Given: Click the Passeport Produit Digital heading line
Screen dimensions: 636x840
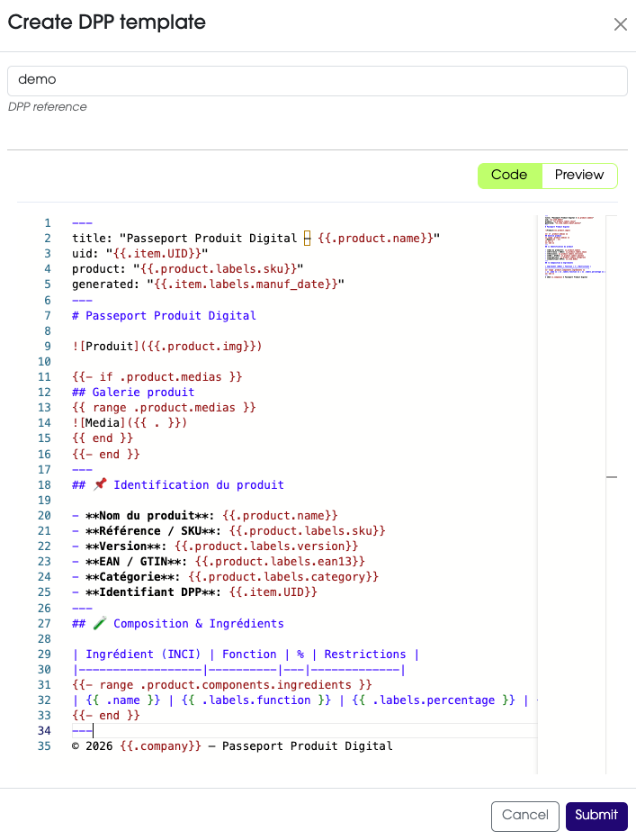Looking at the screenshot, I should coord(164,316).
